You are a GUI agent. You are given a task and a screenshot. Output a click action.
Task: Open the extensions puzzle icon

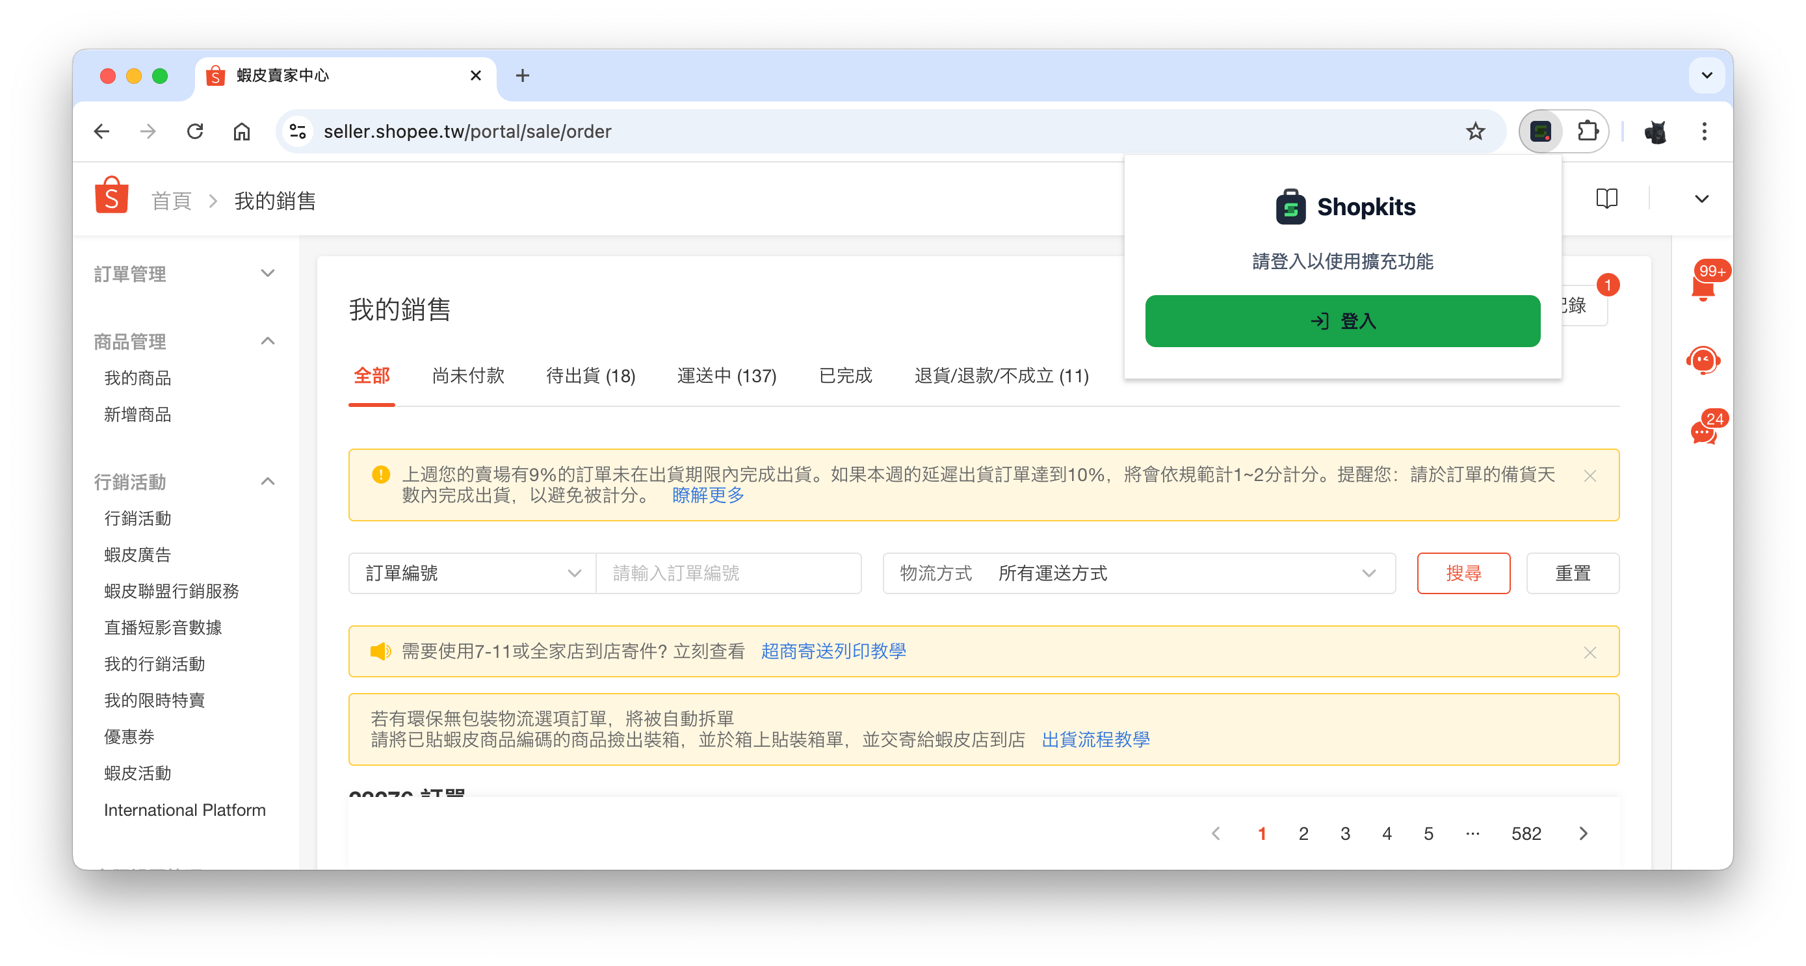[1588, 131]
